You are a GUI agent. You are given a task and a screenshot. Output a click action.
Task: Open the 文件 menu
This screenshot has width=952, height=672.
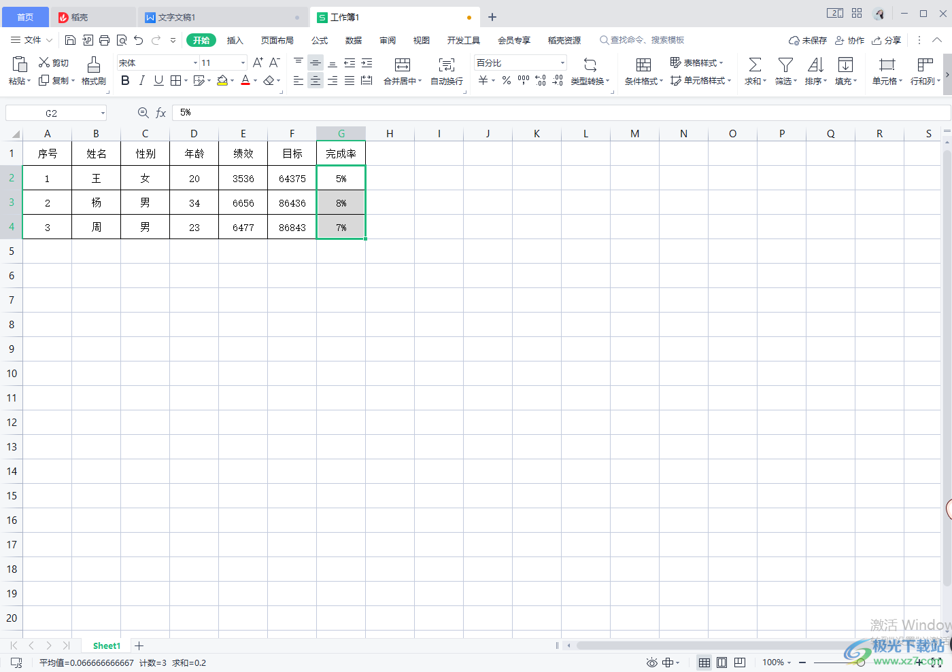point(32,40)
